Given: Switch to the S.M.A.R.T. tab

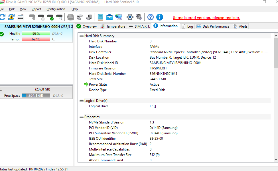Looking at the screenshot, I should click(x=139, y=26).
